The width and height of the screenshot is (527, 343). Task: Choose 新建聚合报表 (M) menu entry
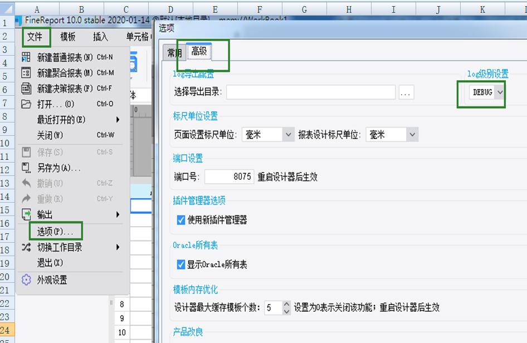[x=72, y=73]
